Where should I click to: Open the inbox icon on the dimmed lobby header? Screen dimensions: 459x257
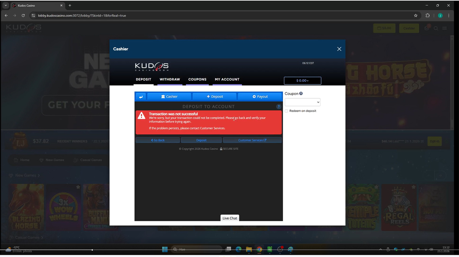427,28
